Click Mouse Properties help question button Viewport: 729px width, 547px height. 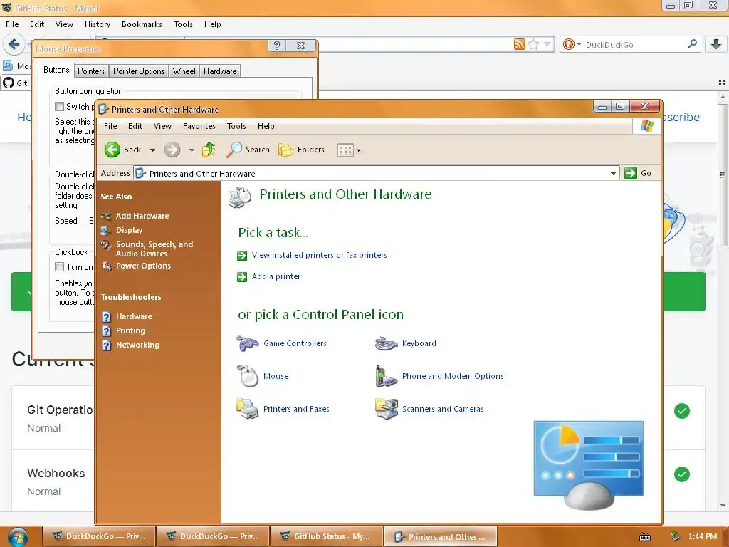click(x=277, y=46)
